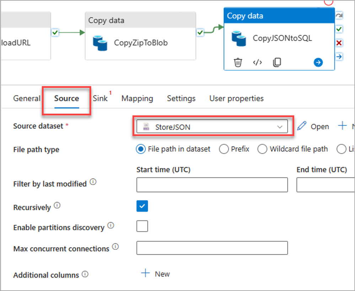The image size is (355, 291).
Task: Enable partitions discovery checkbox
Action: click(x=142, y=226)
